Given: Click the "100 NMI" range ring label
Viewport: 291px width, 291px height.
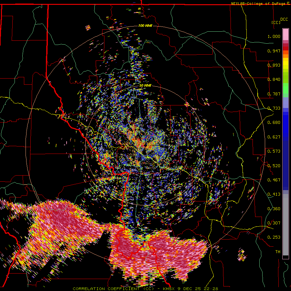Looking at the screenshot, I should tap(145, 26).
